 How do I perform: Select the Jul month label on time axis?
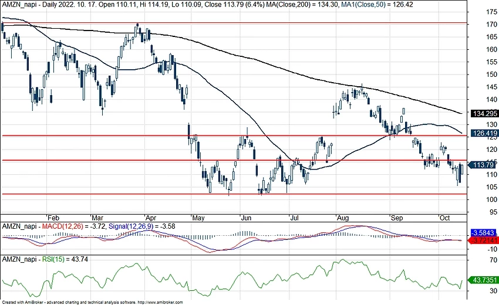coord(294,218)
